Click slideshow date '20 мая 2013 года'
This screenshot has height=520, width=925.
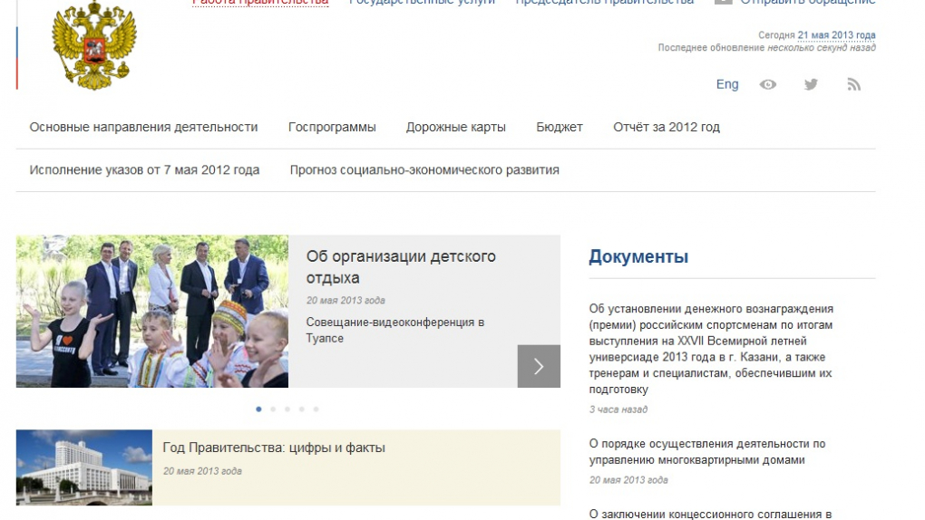pyautogui.click(x=346, y=300)
